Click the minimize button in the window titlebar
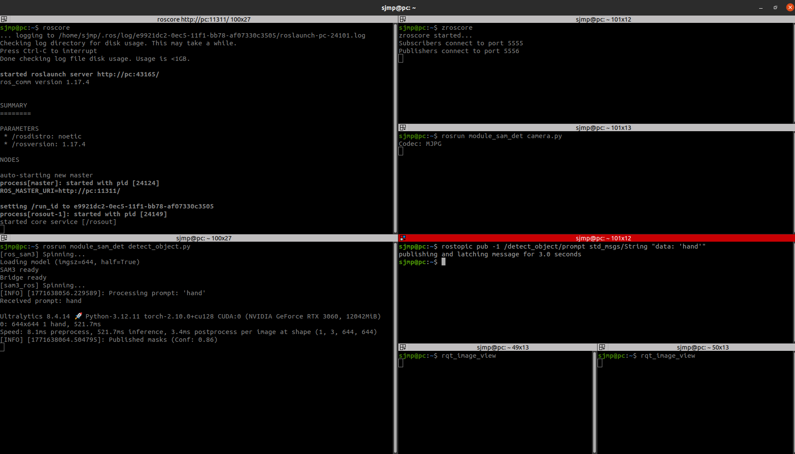Screen dimensions: 795x454 pos(760,7)
